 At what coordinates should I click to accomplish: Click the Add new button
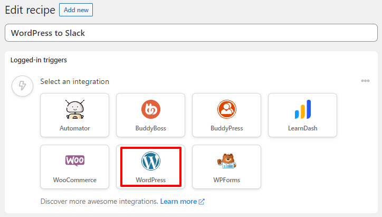coord(76,10)
